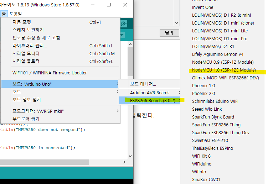Open 보드 매니저... from submenu
The image size is (268, 184).
tap(150, 84)
